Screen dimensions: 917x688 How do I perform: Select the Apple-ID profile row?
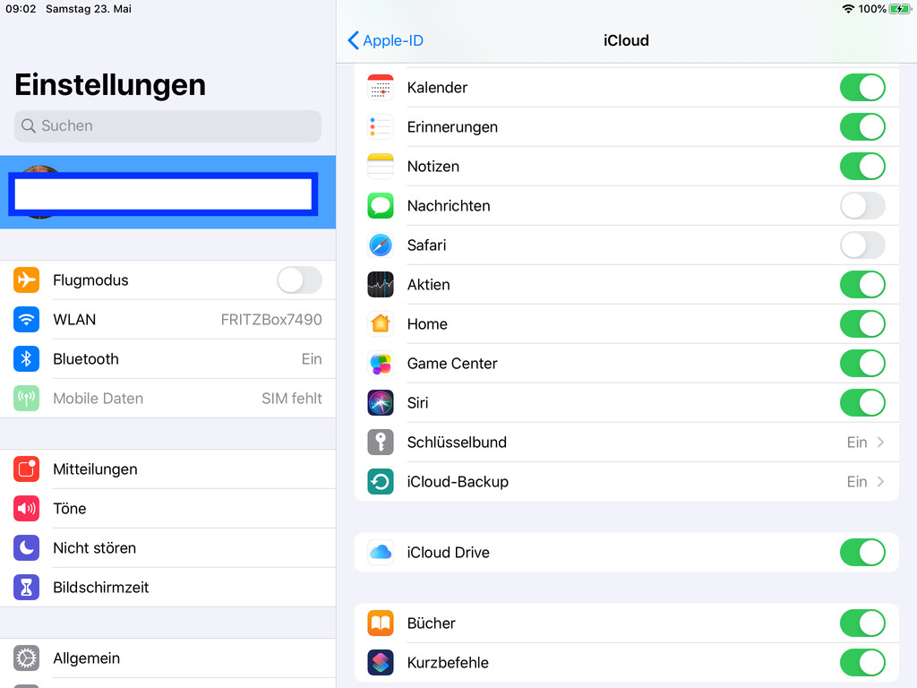click(x=167, y=192)
